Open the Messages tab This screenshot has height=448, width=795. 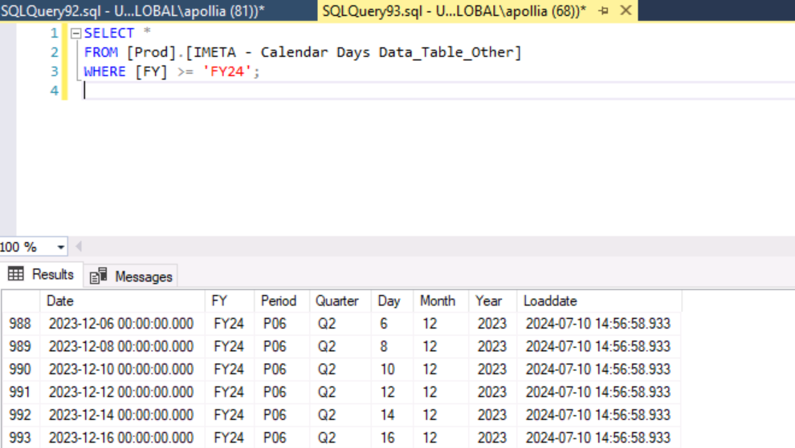click(x=132, y=276)
